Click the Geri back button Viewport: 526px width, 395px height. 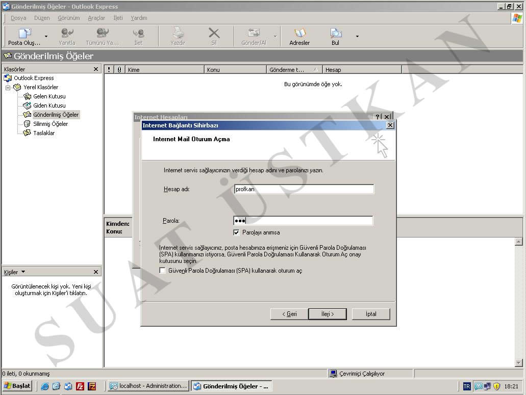(289, 314)
